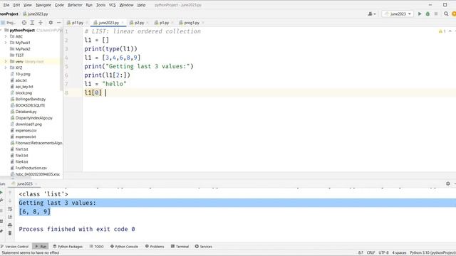This screenshot has width=456, height=256.
Task: Click line number 5 in the gutter
Action: click(x=66, y=66)
